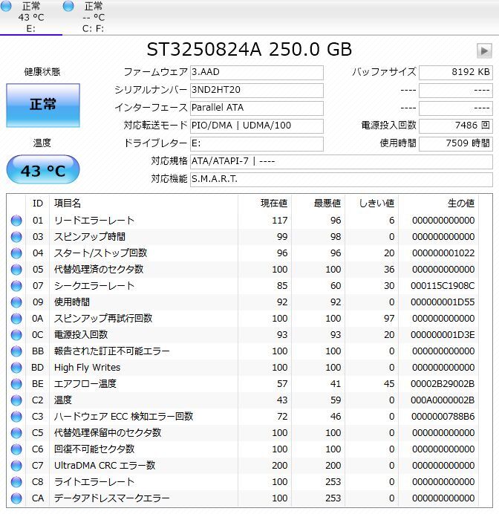Click status orb for エアフロー温度 row

[16, 384]
